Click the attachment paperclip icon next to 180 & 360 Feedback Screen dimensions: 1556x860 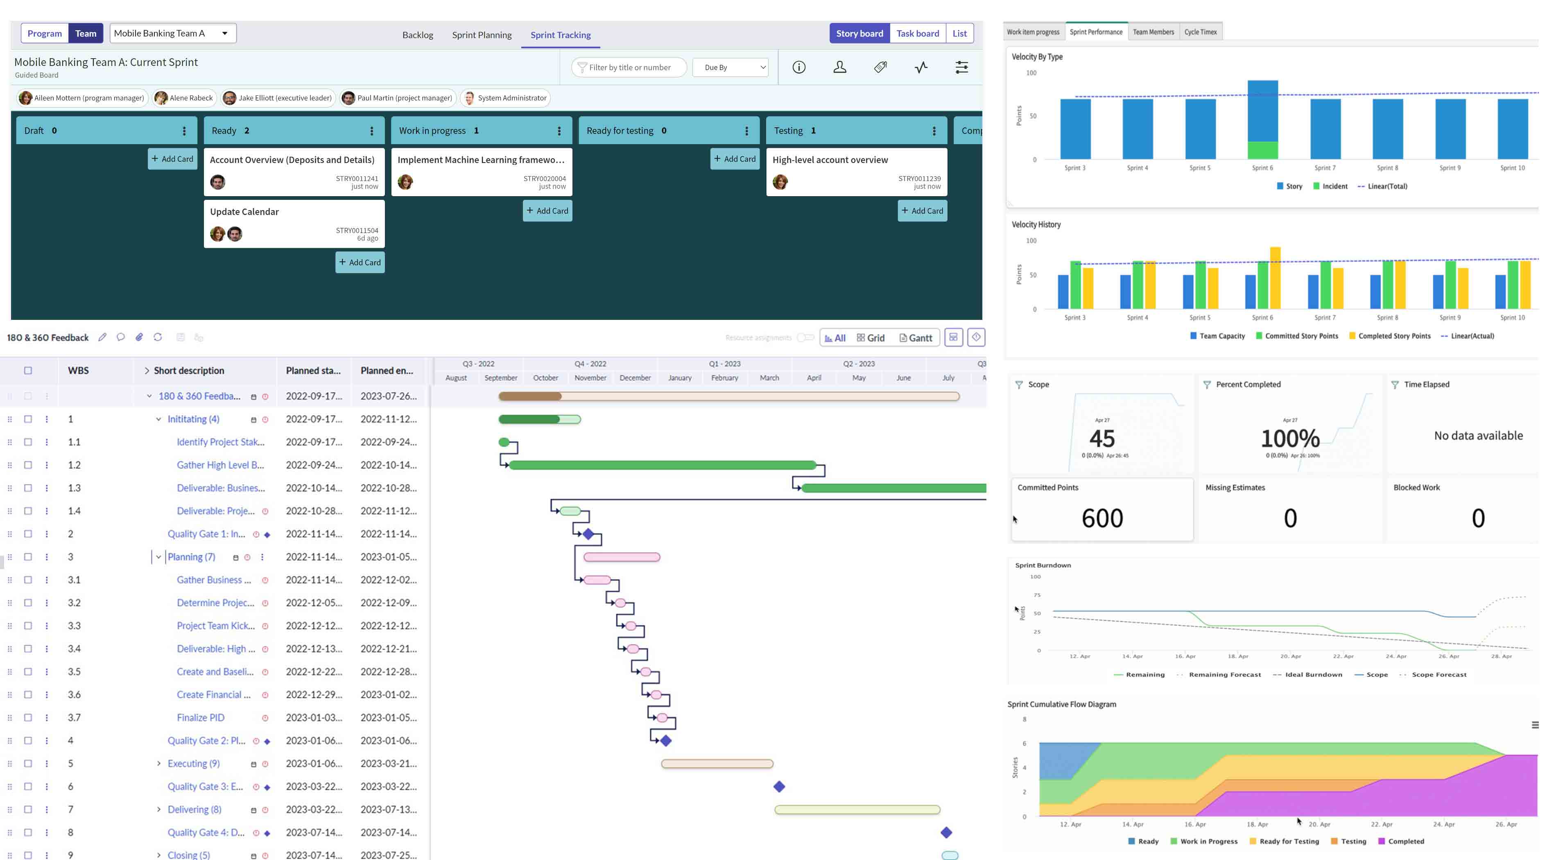(x=139, y=337)
